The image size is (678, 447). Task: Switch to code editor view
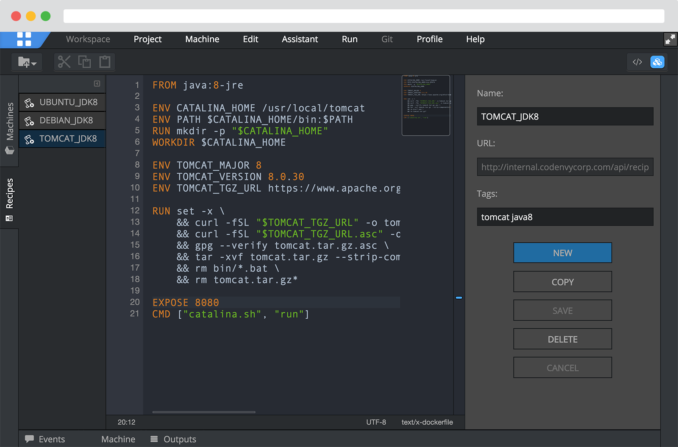pyautogui.click(x=637, y=62)
